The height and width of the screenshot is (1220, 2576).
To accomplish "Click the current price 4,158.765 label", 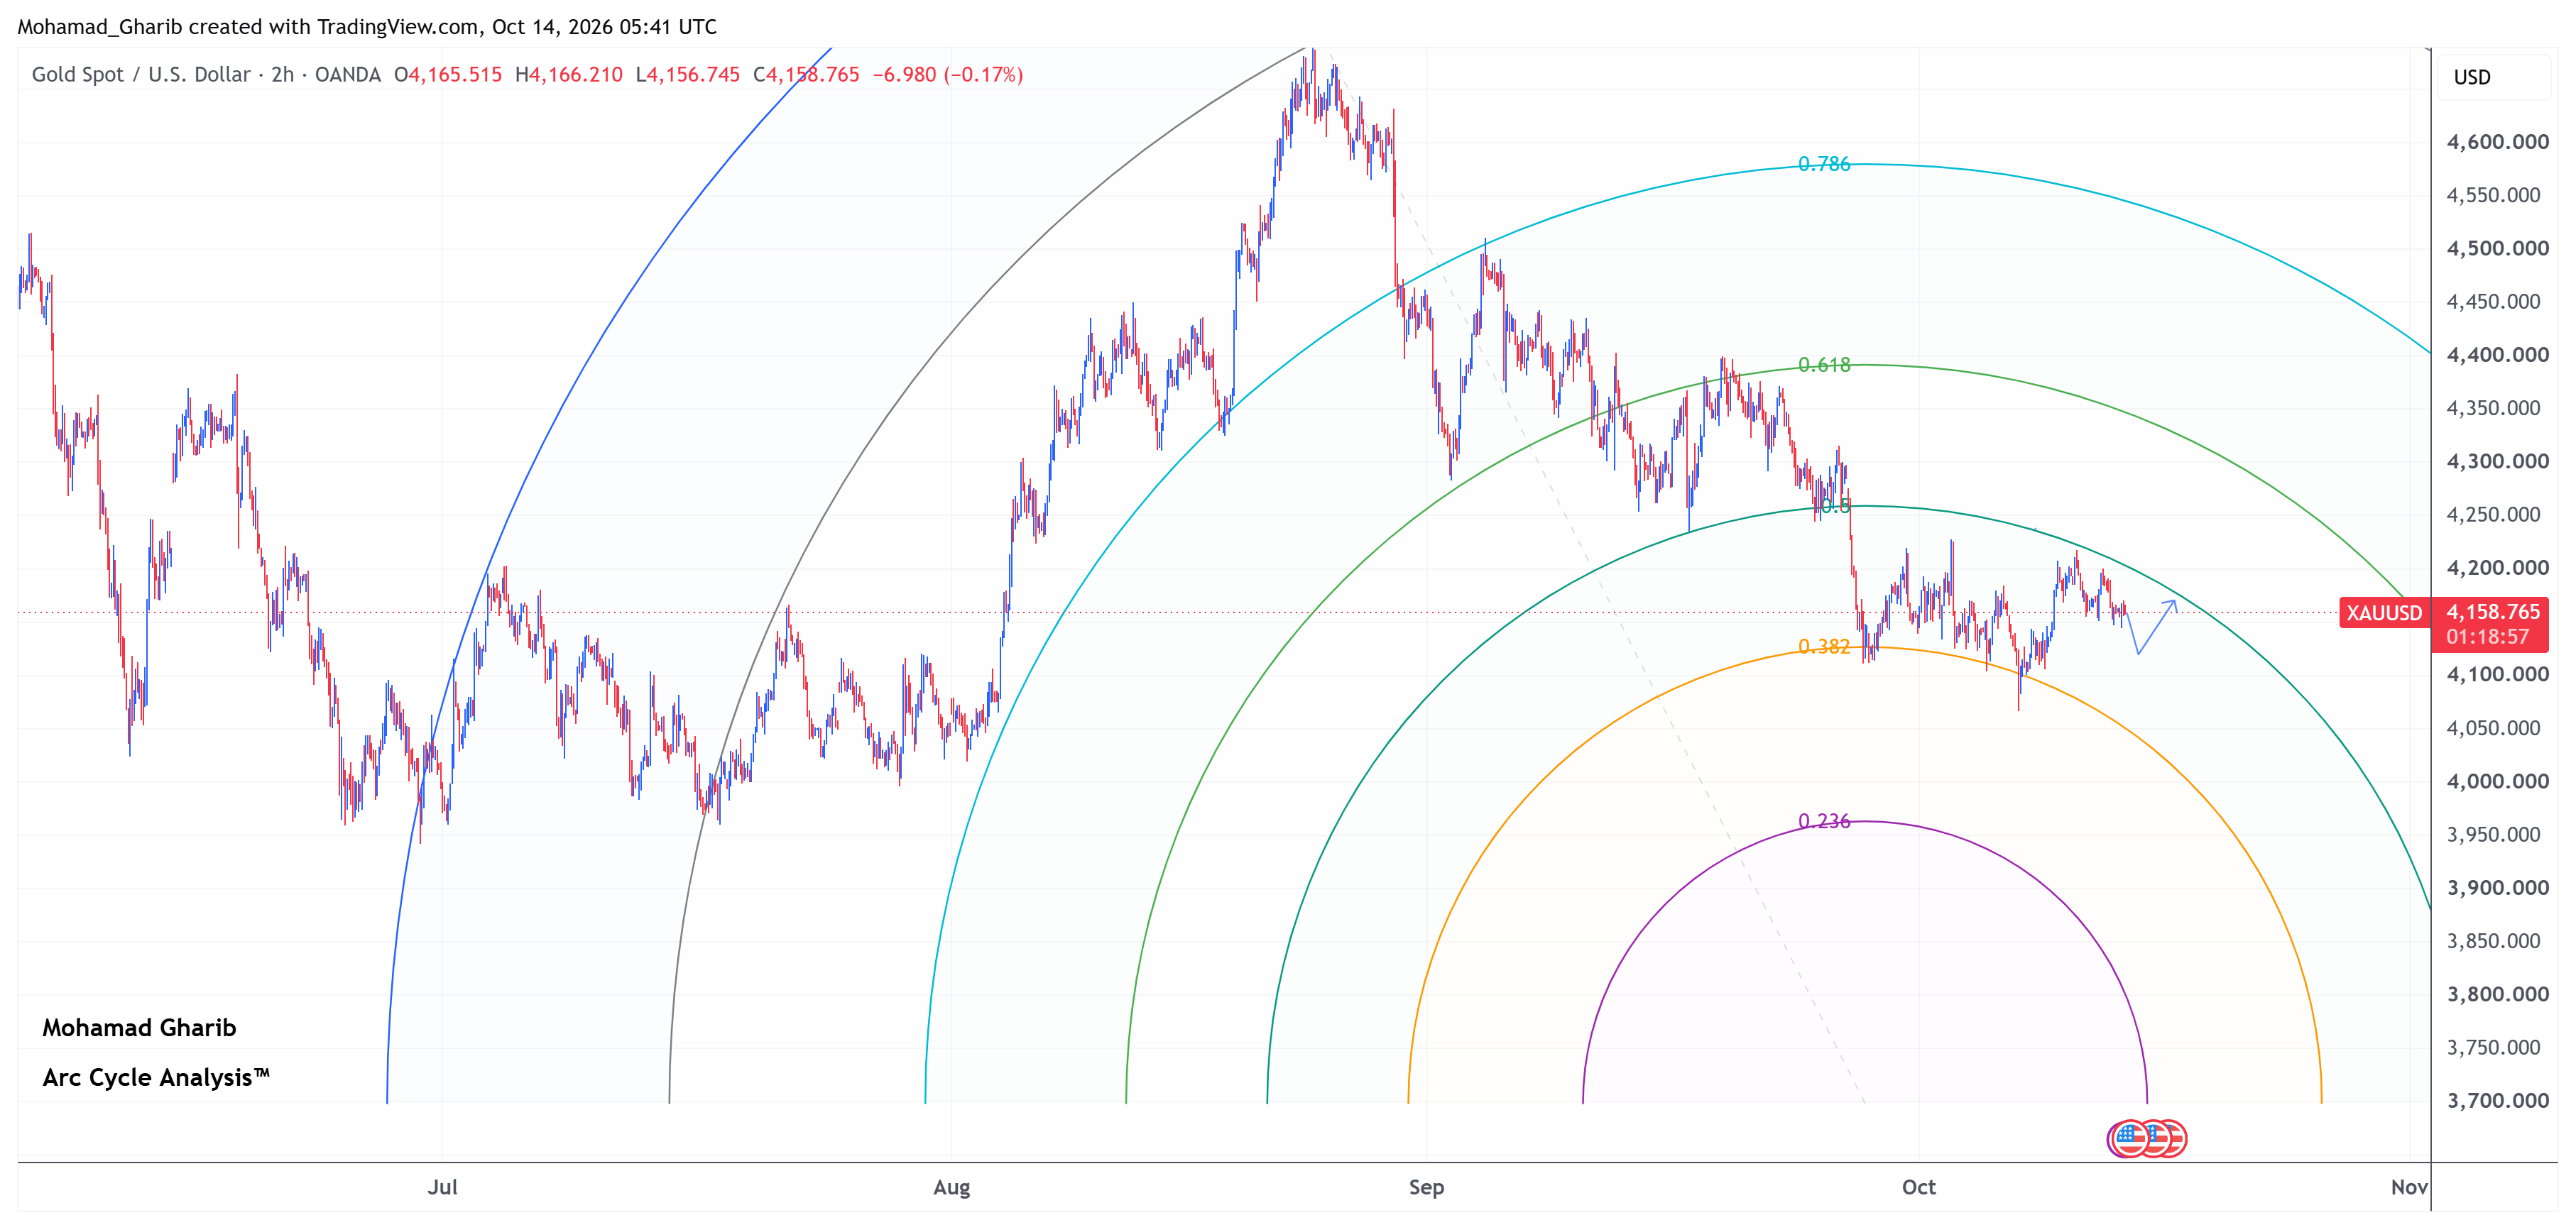I will tap(2493, 612).
